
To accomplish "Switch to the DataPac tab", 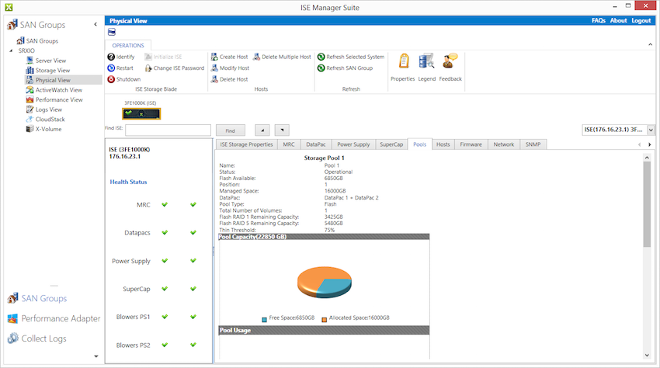I will pos(316,144).
